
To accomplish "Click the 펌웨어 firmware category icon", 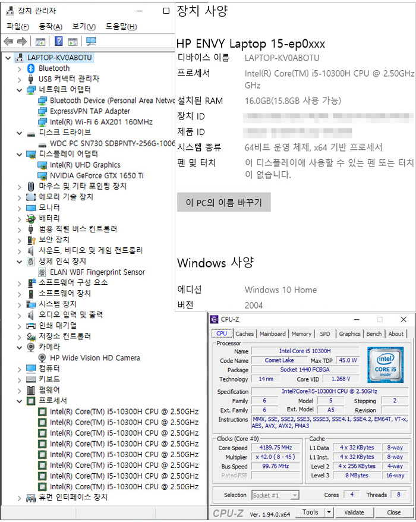I will pos(31,390).
